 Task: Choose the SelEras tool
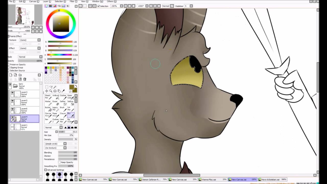point(71,103)
